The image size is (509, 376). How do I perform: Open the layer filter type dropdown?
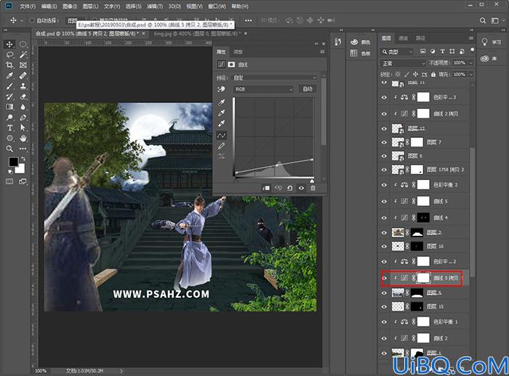tap(397, 52)
